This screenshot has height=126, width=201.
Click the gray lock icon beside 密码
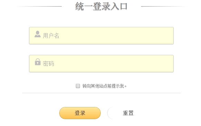pyautogui.click(x=38, y=62)
